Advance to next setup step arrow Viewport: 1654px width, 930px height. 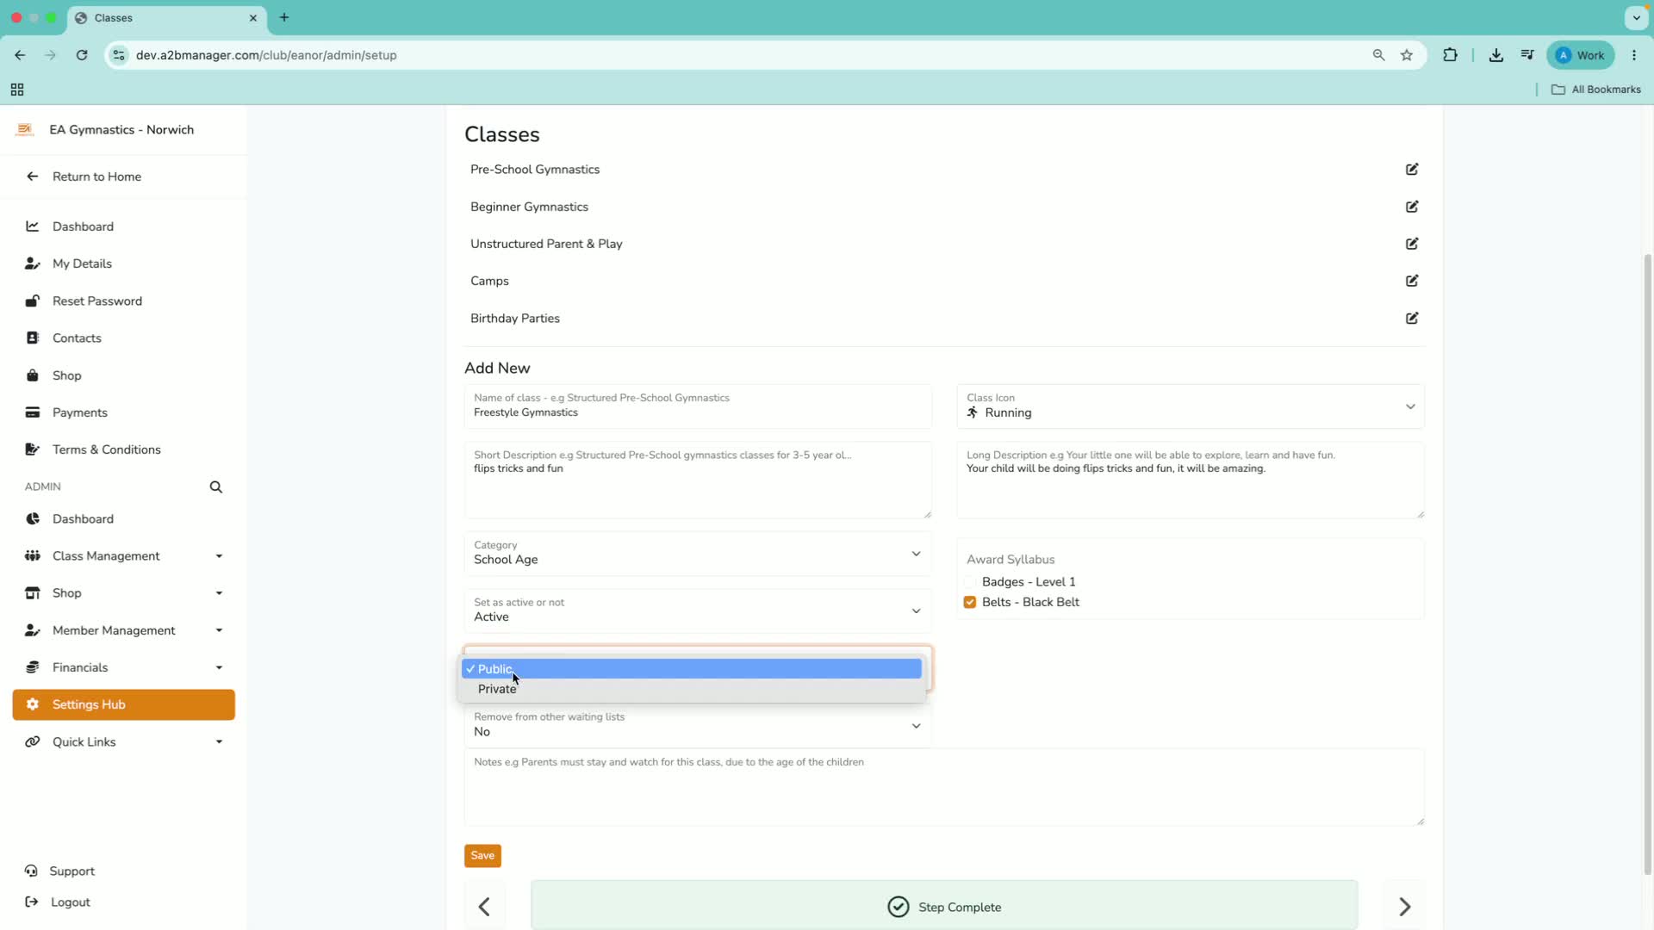[1404, 907]
